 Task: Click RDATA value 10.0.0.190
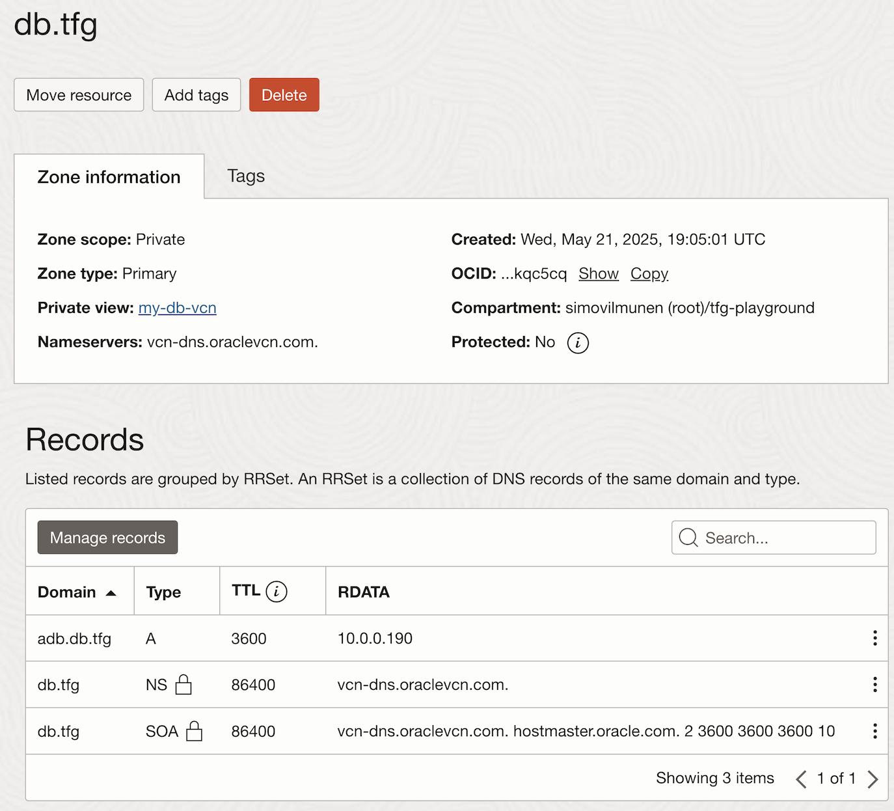point(375,639)
